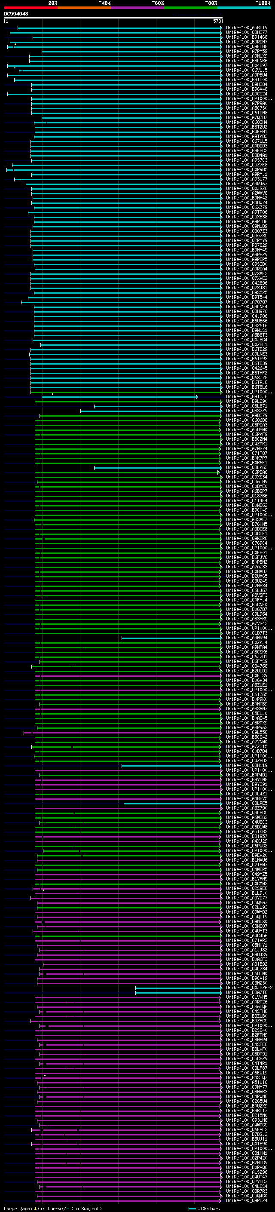The height and width of the screenshot is (1212, 275).
Task: Click the UniRef100_C9XSS4 hit label
Action: coord(246,477)
